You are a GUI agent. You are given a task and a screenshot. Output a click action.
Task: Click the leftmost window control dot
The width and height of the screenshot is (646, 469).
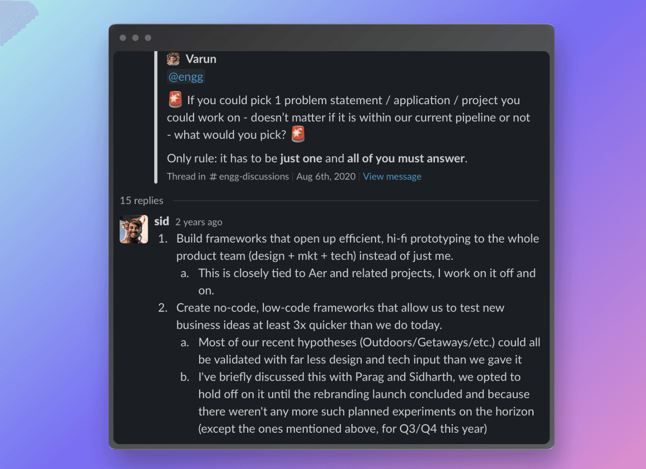tap(123, 38)
